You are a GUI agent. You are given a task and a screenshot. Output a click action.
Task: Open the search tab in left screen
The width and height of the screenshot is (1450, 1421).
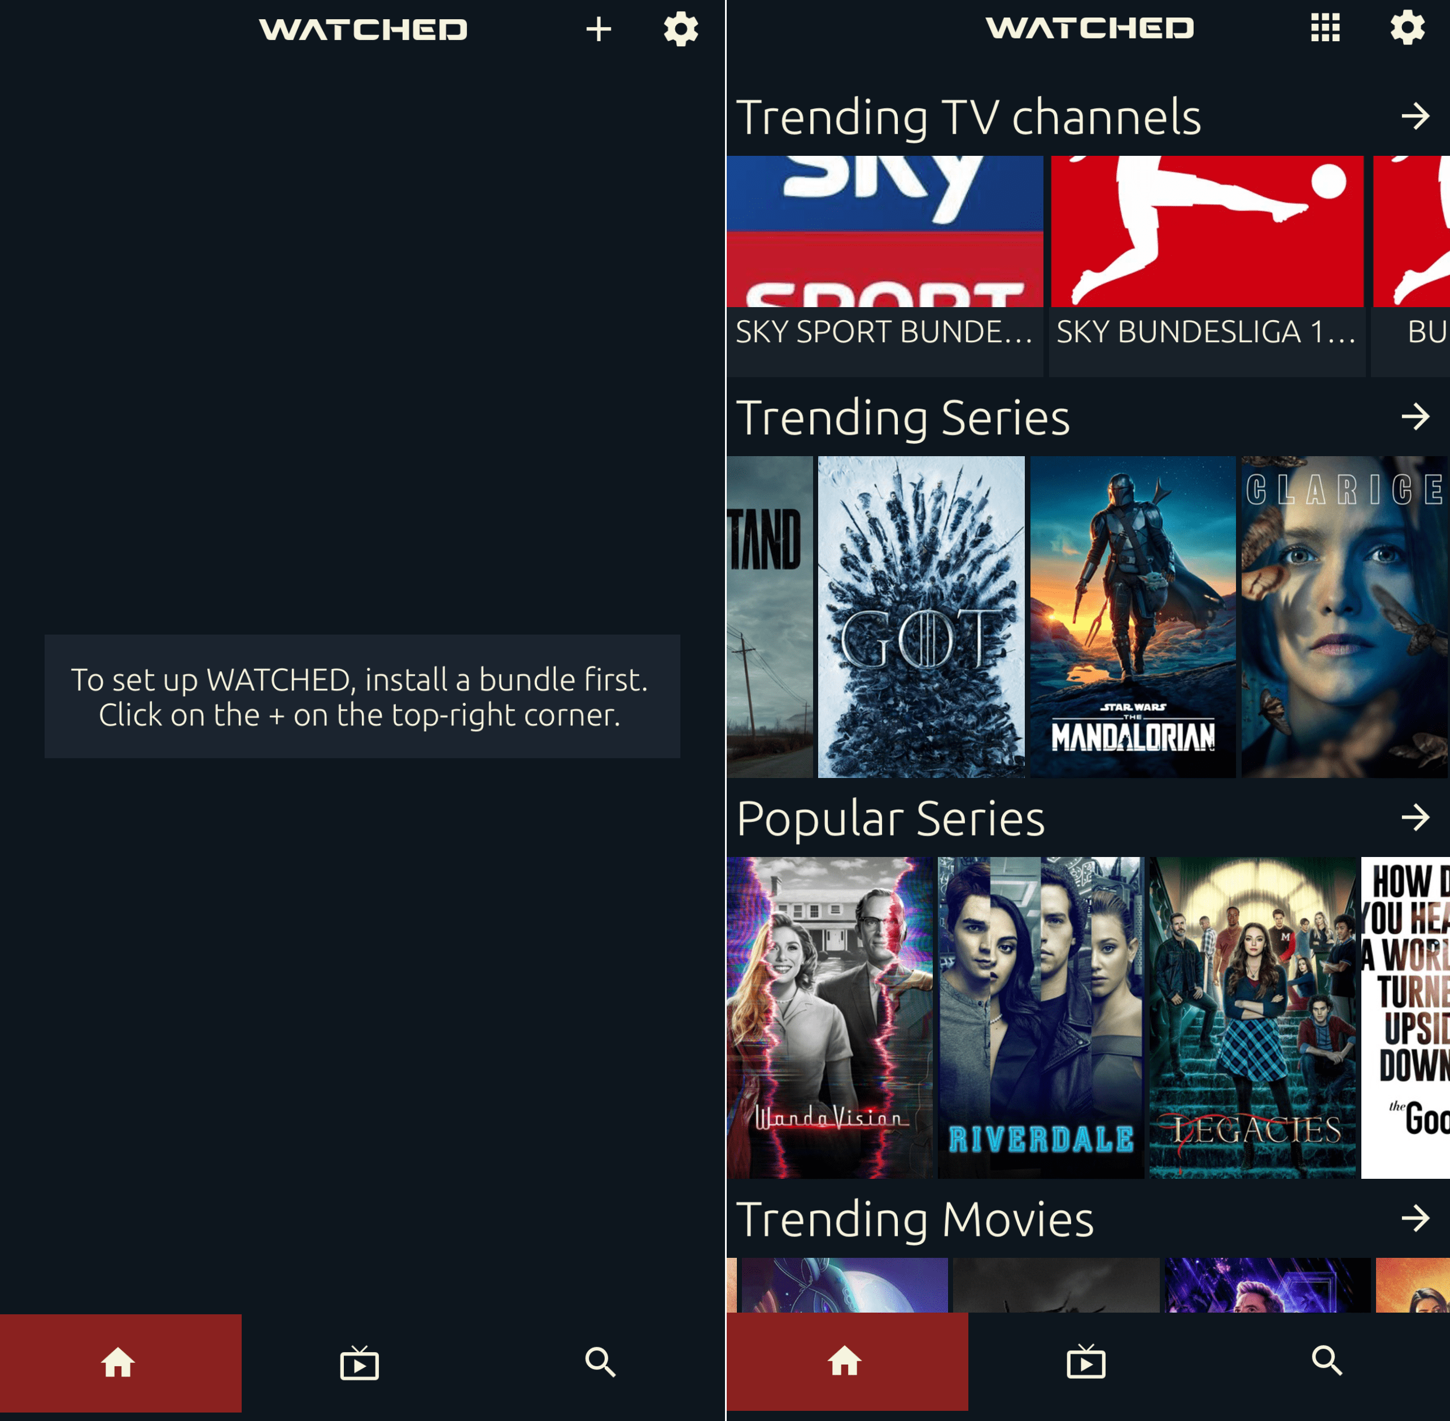(x=601, y=1363)
